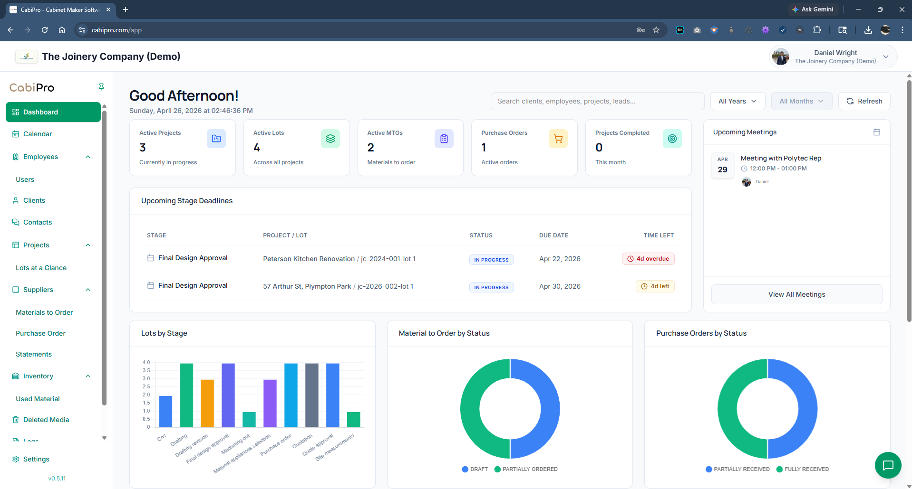
Task: Click the Active Lots layers icon
Action: tap(330, 139)
